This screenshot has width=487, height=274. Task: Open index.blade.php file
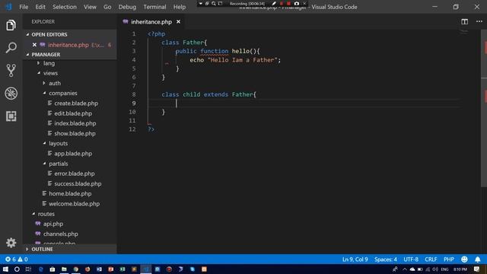[75, 123]
